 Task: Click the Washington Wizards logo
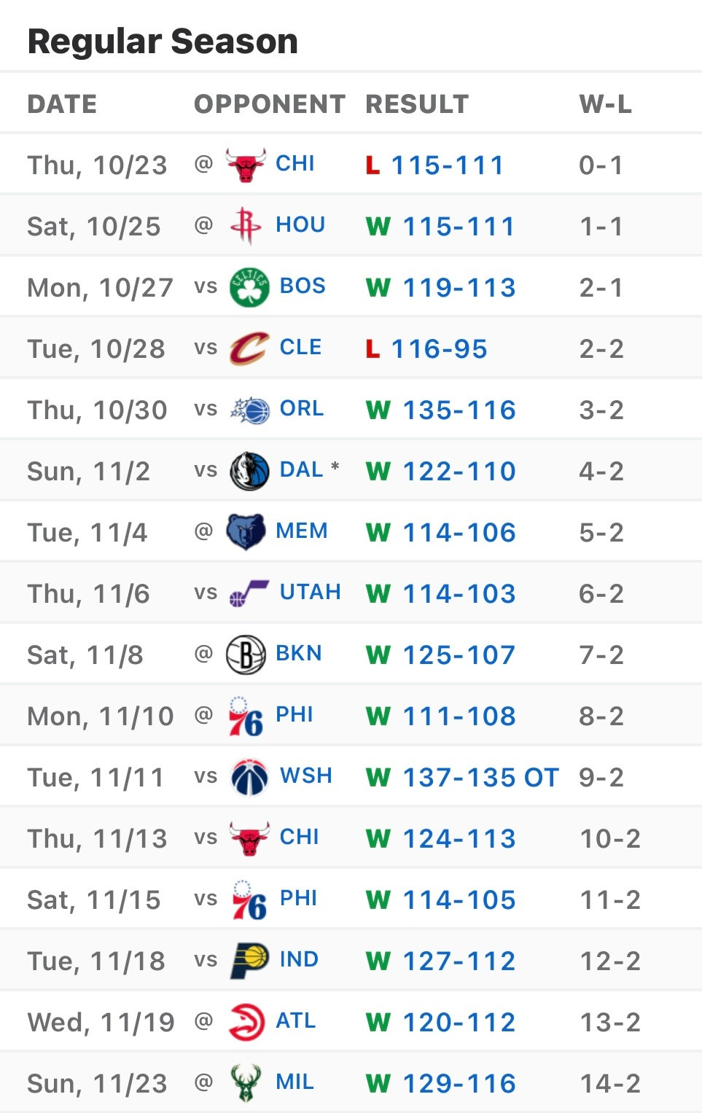click(249, 777)
